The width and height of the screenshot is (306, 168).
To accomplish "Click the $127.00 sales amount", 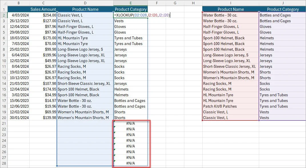I will pos(43,21).
